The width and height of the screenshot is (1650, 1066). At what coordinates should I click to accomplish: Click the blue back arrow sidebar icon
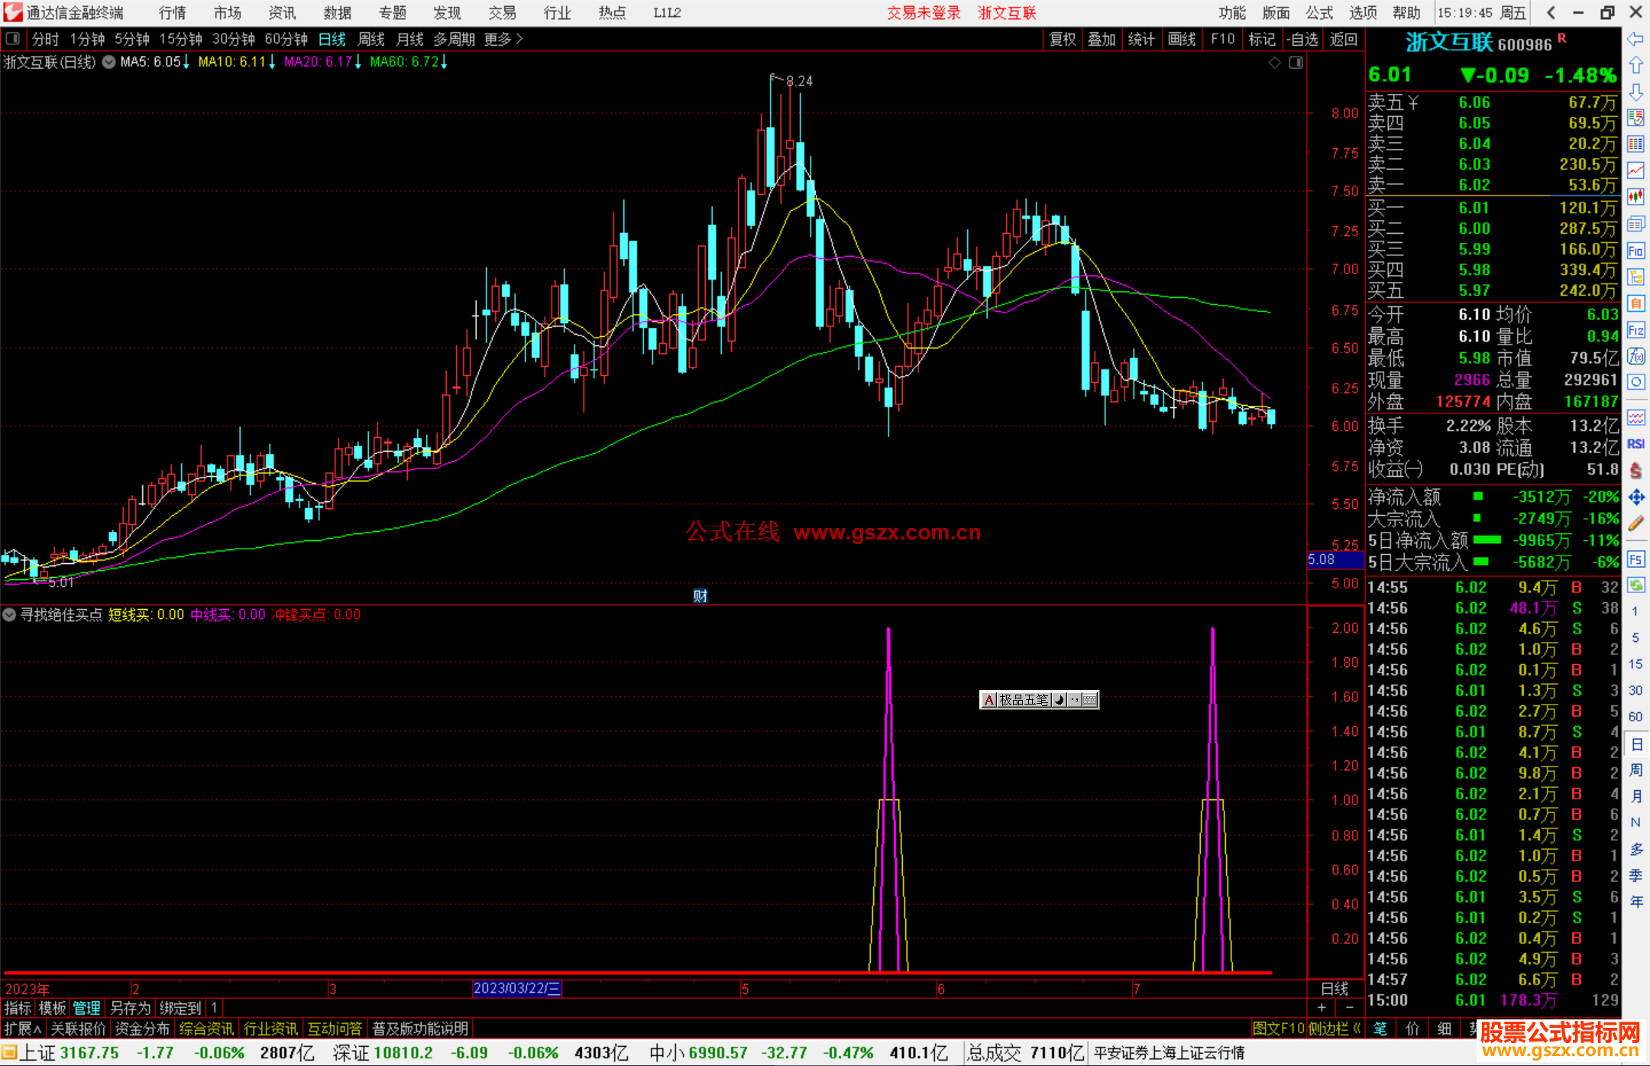[1635, 39]
